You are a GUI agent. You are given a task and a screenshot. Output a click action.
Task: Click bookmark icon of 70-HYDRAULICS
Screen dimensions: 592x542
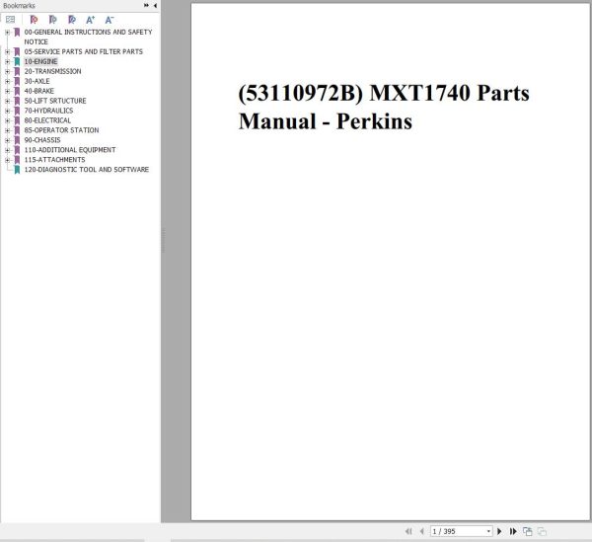17,111
